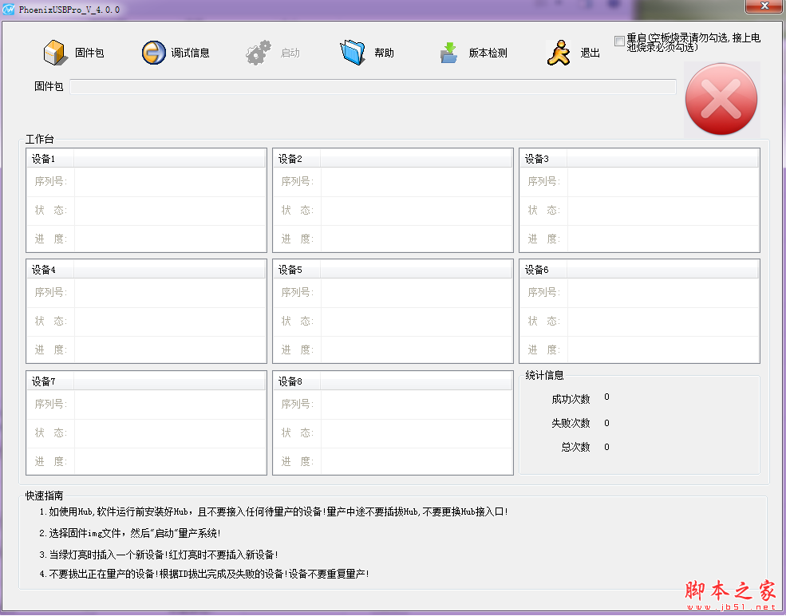Viewport: 786px width, 616px height.
Task: Click the 固件包 firmware box icon
Action: [54, 53]
